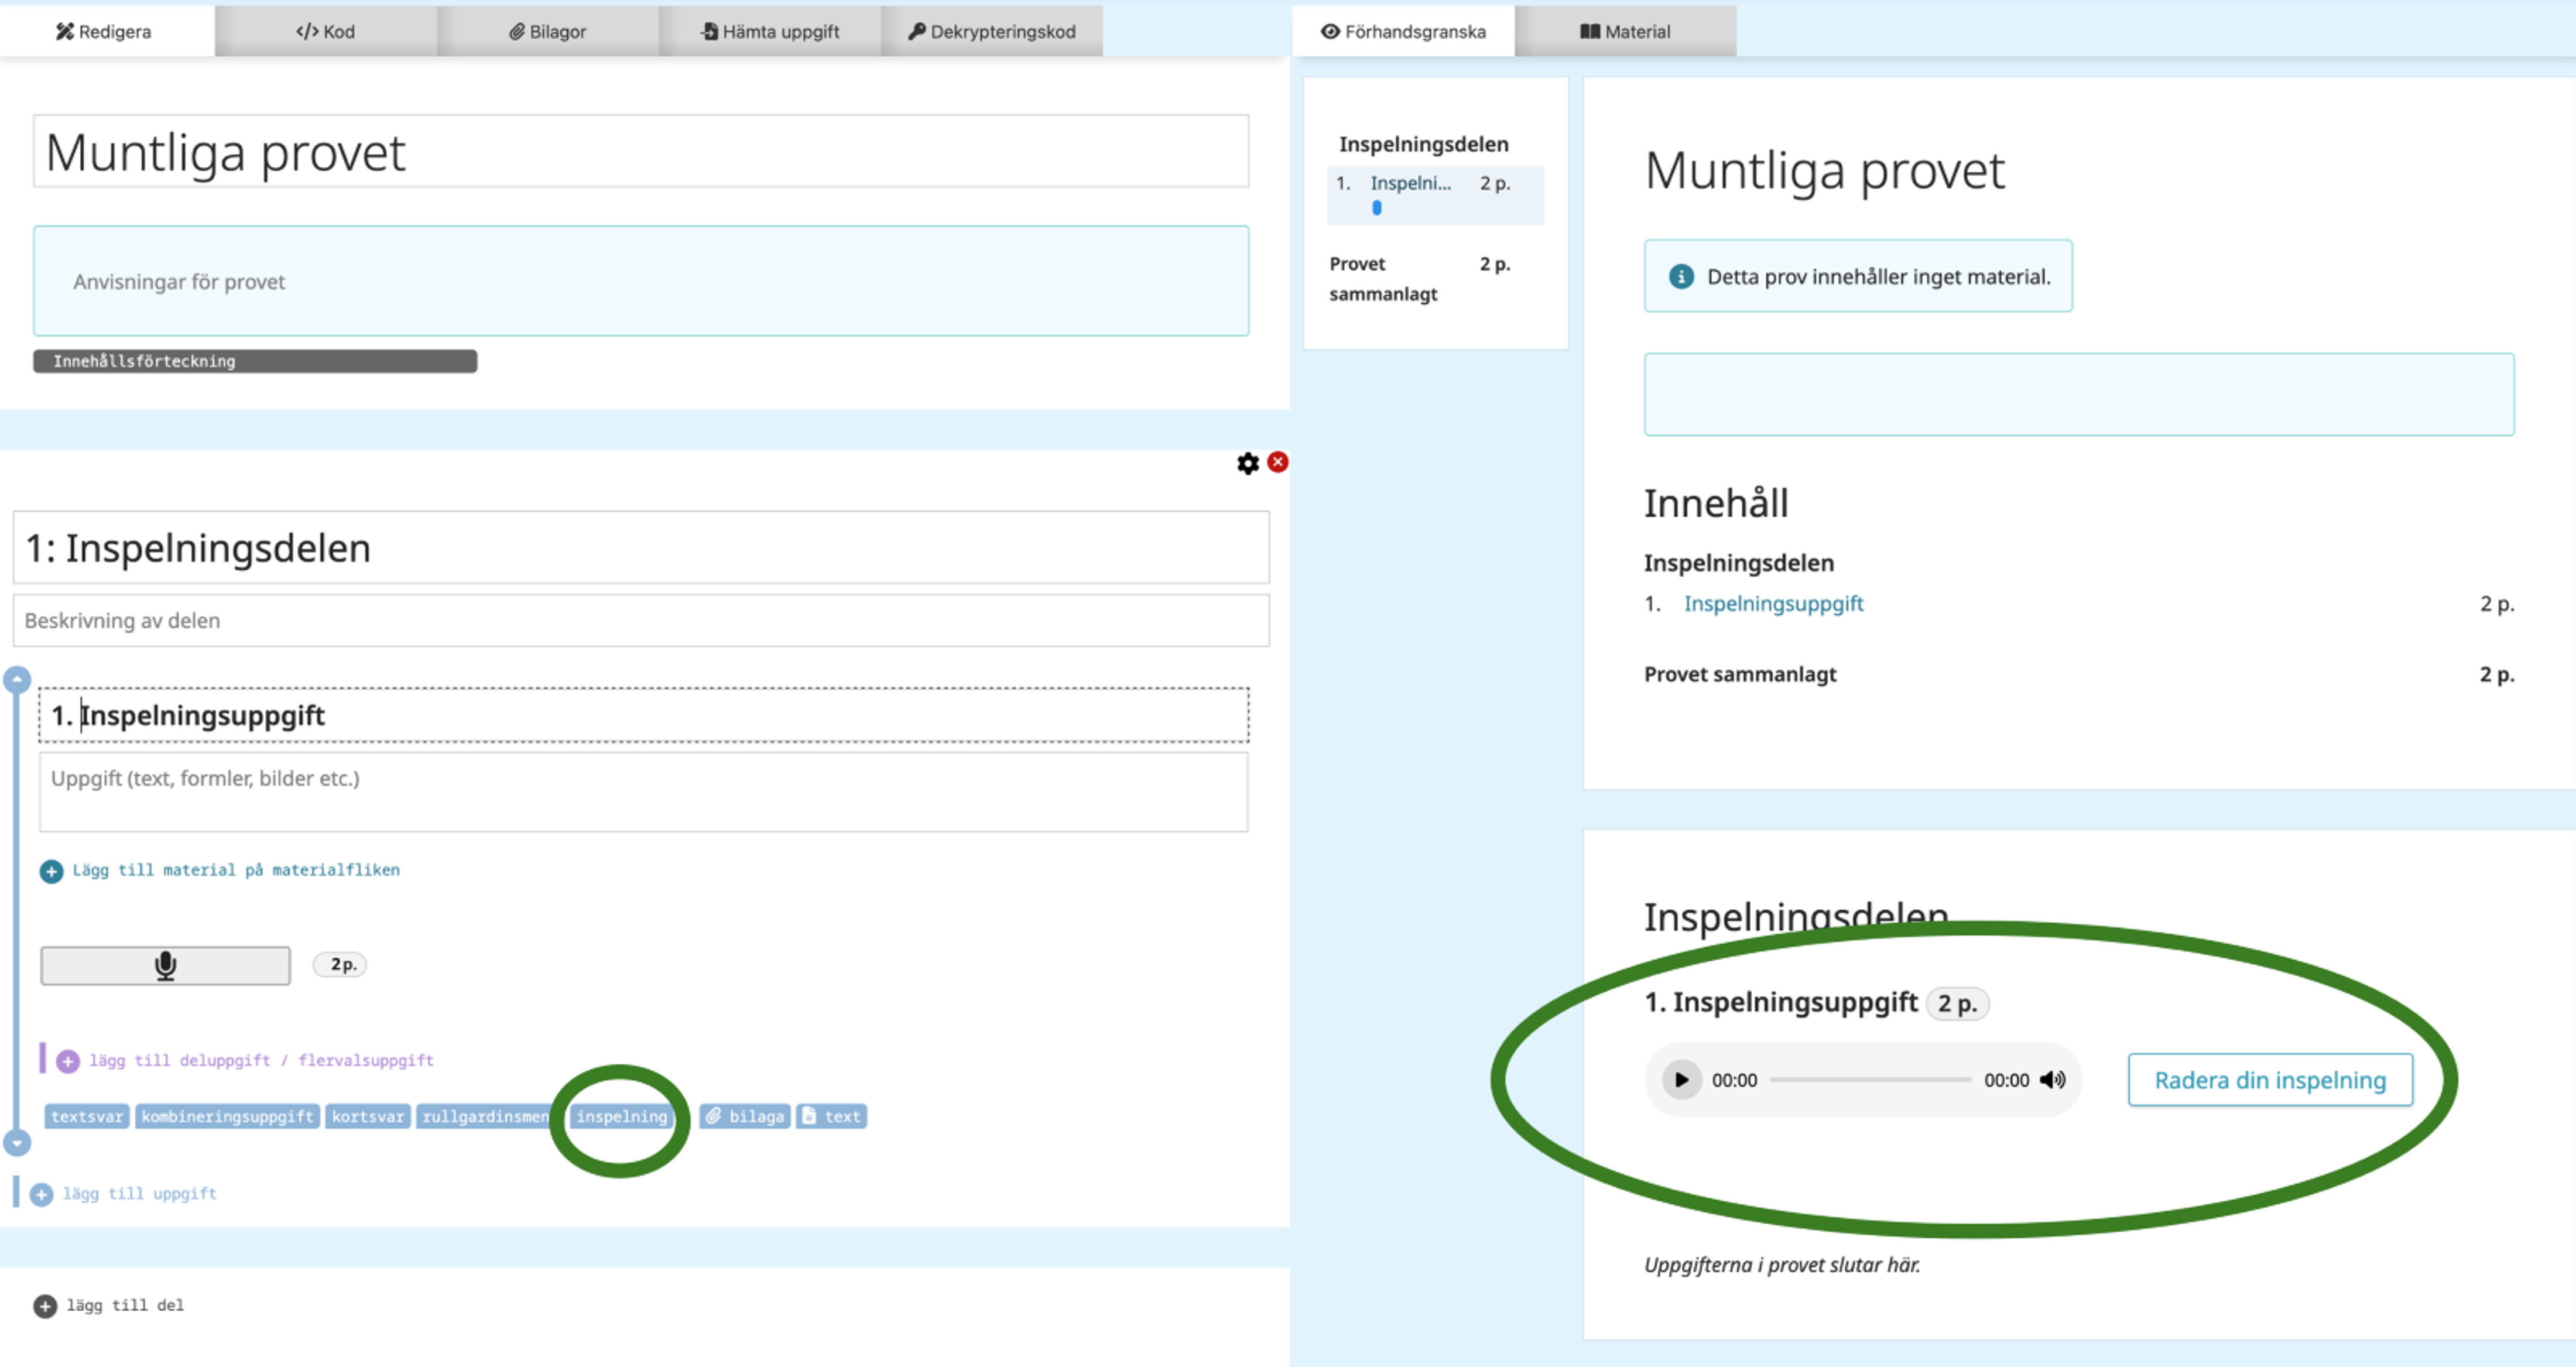
Task: Click plus icon 'lägg till del'
Action: click(45, 1306)
